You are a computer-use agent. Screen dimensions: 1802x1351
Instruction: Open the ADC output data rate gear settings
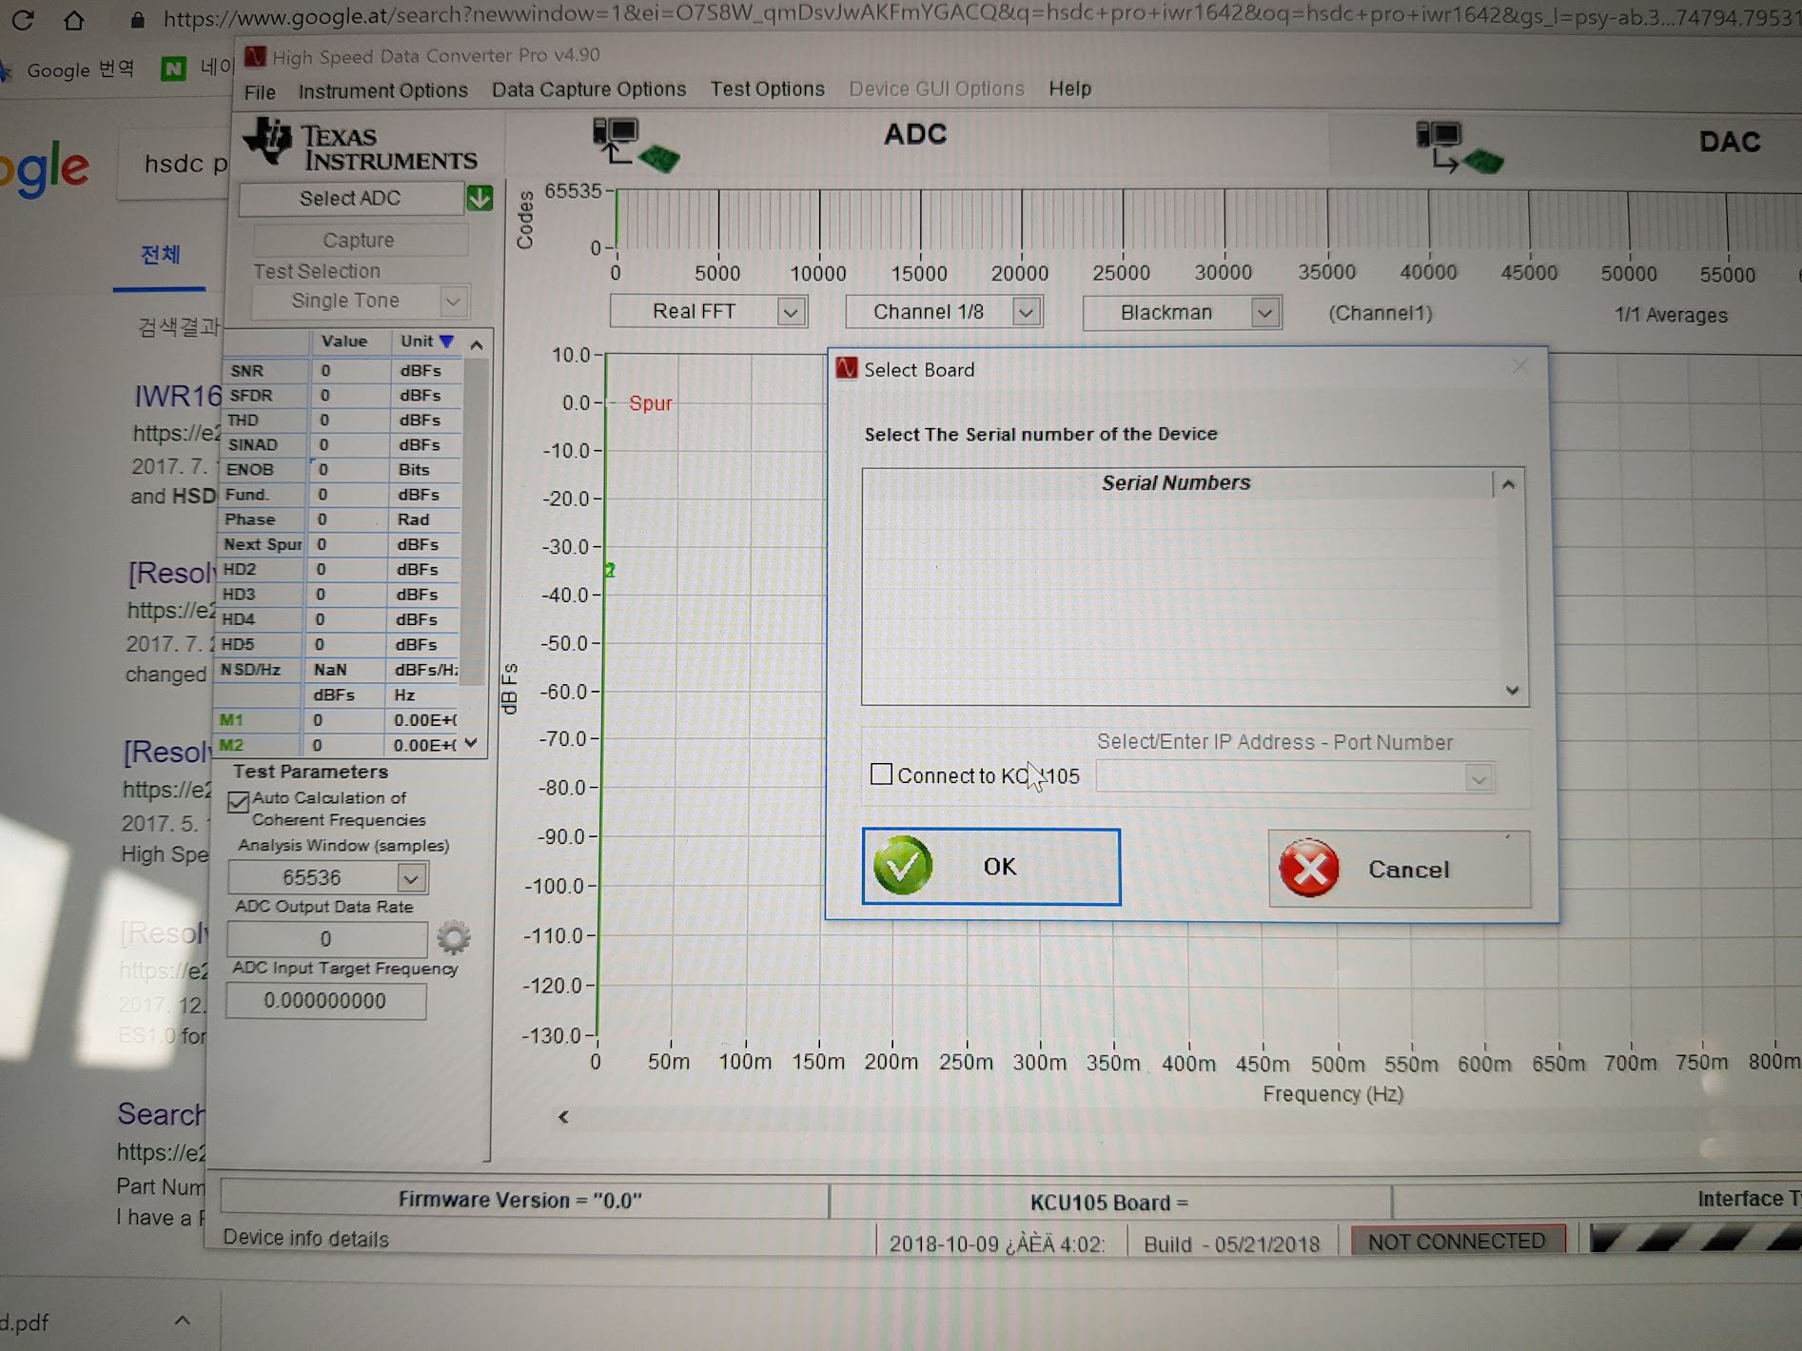[x=453, y=938]
